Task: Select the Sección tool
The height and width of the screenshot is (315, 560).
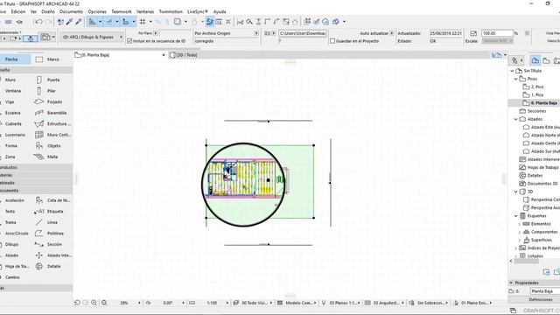Action: [x=49, y=245]
